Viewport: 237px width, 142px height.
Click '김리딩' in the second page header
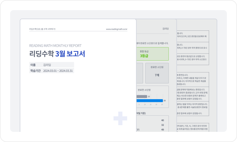click(166, 29)
